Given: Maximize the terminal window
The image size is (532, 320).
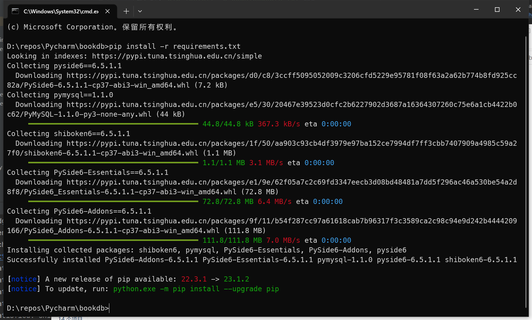Looking at the screenshot, I should coord(497,10).
